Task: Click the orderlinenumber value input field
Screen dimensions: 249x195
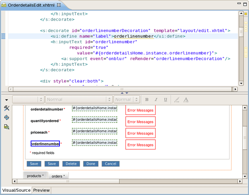Action: click(x=95, y=143)
